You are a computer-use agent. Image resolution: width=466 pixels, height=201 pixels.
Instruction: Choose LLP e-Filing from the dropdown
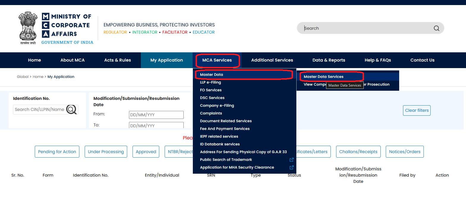pyautogui.click(x=210, y=82)
